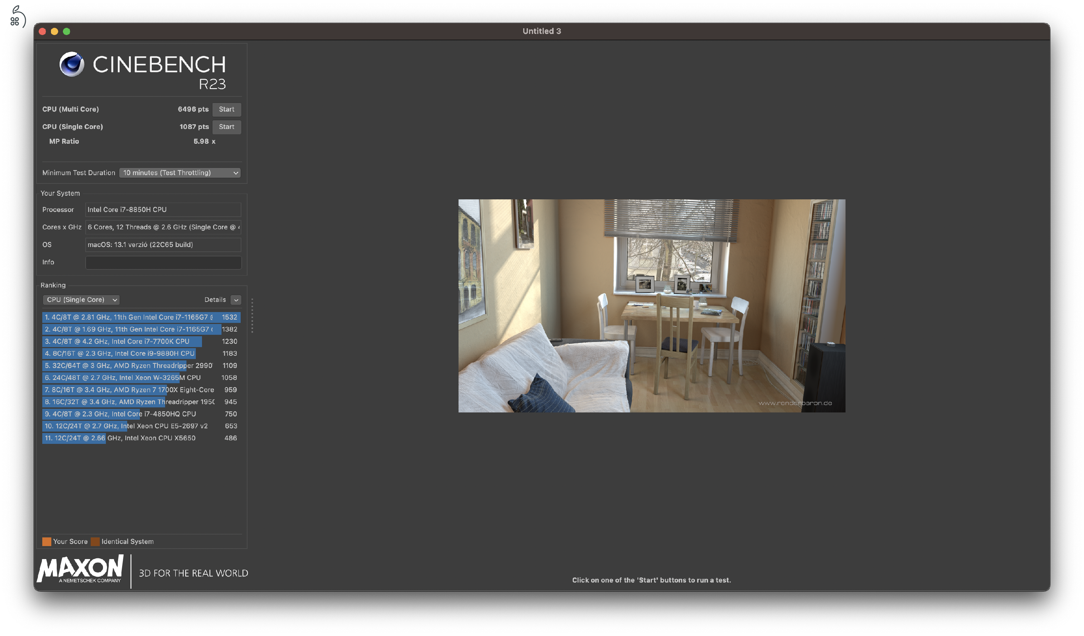Click the Cinebench logo sphere icon
The image size is (1084, 636).
[72, 64]
